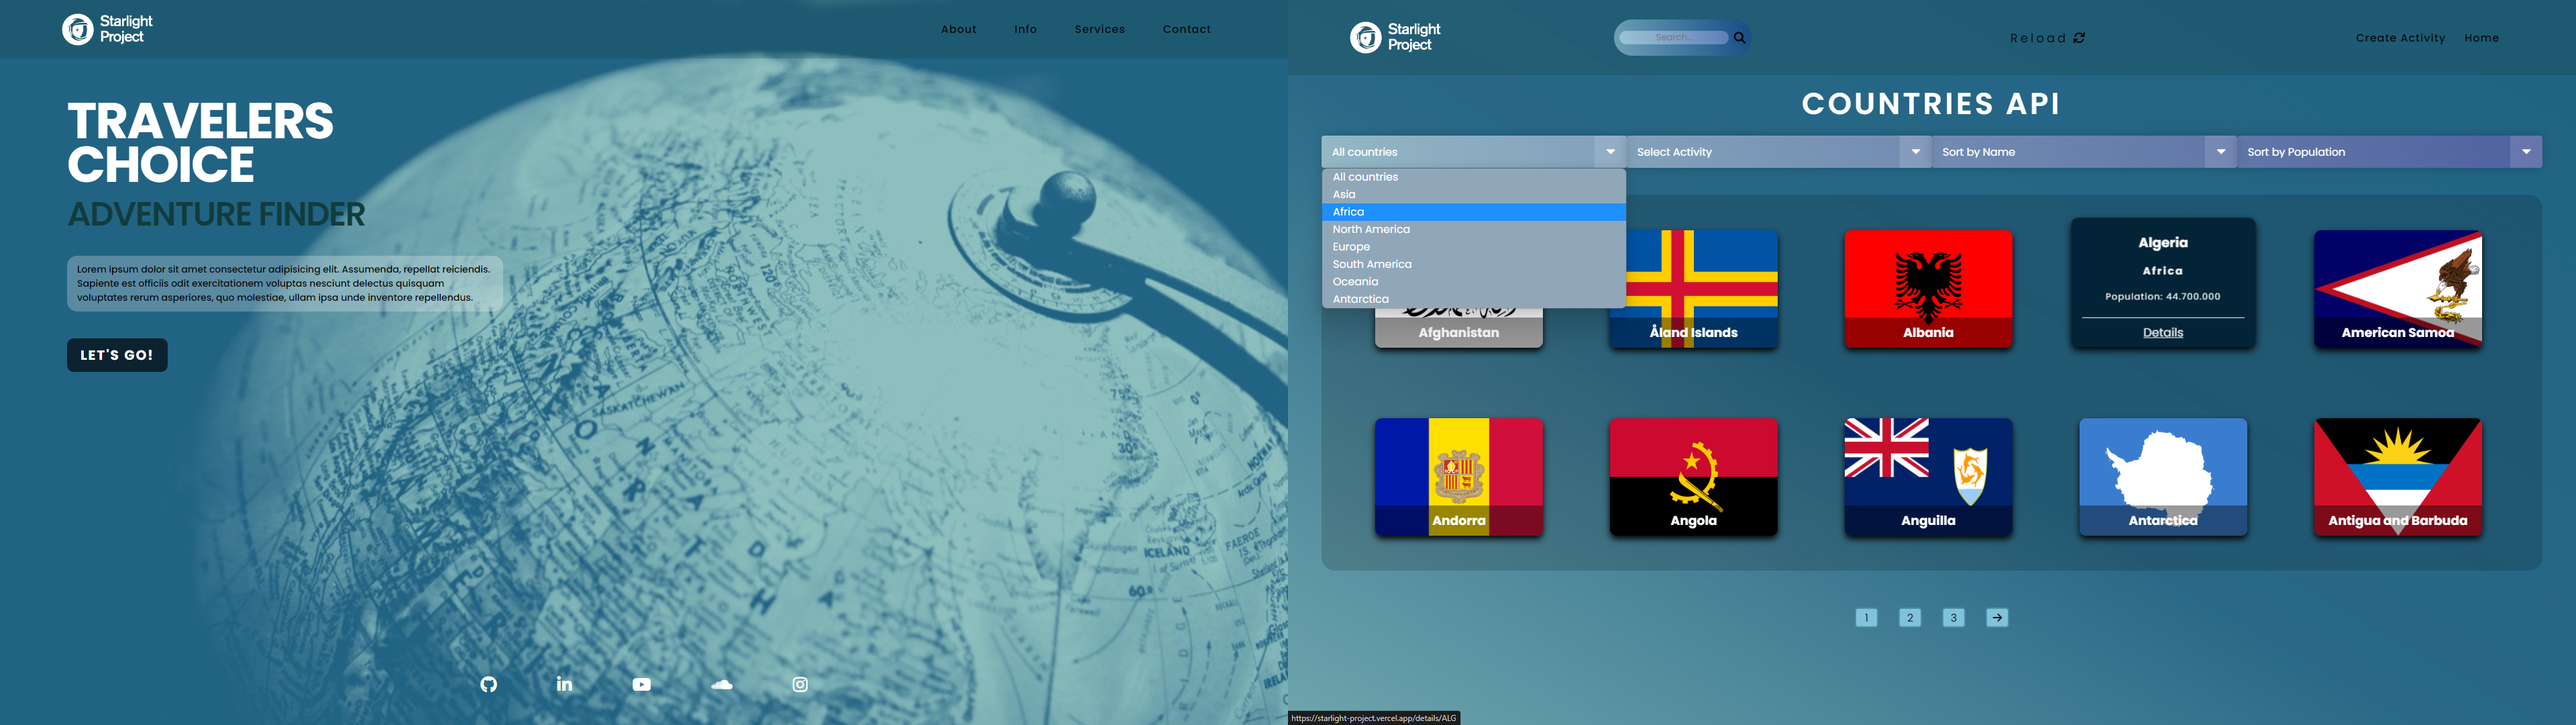Open the YouTube icon link
Screen dimensions: 2576x725
[642, 684]
